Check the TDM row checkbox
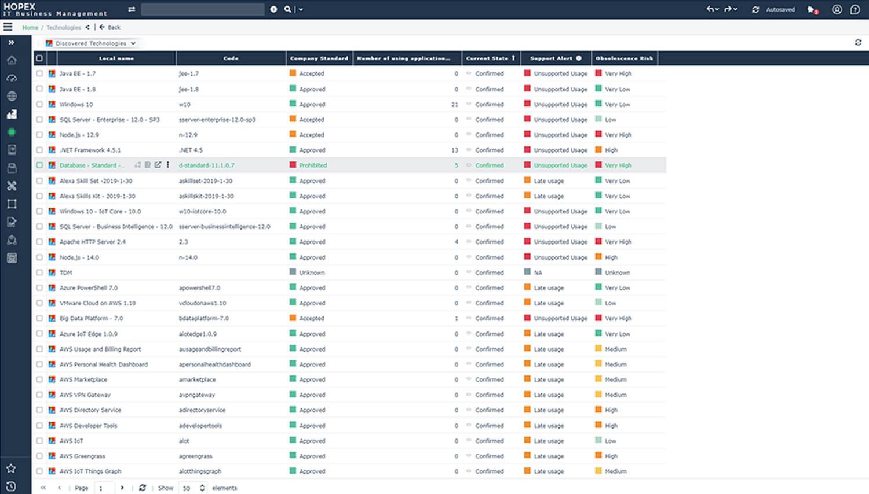 coord(39,272)
